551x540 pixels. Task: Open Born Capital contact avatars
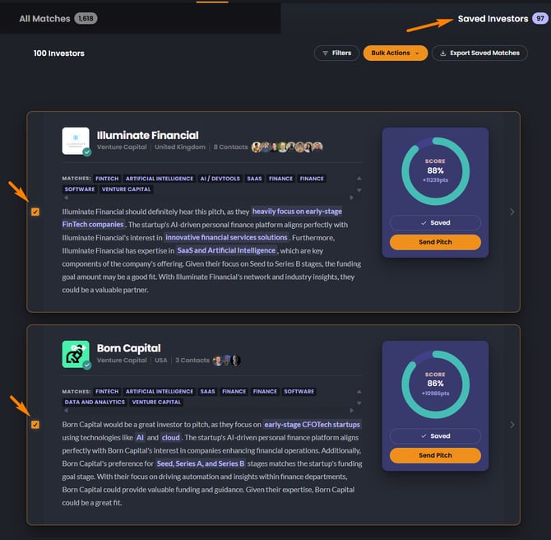227,361
